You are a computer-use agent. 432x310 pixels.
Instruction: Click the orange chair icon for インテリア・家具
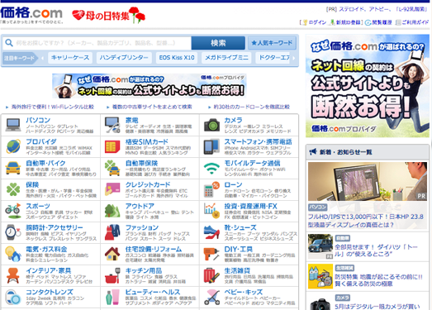(13, 275)
